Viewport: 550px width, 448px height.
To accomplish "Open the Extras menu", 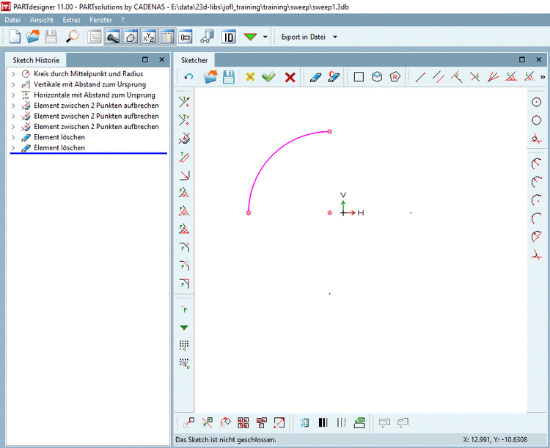I will pos(72,20).
